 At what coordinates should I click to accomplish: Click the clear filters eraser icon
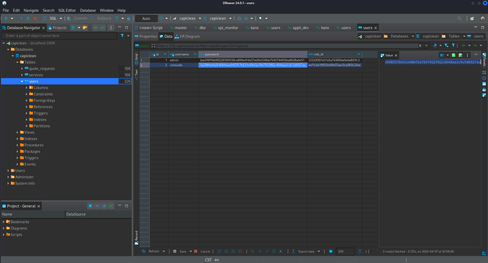click(x=435, y=45)
